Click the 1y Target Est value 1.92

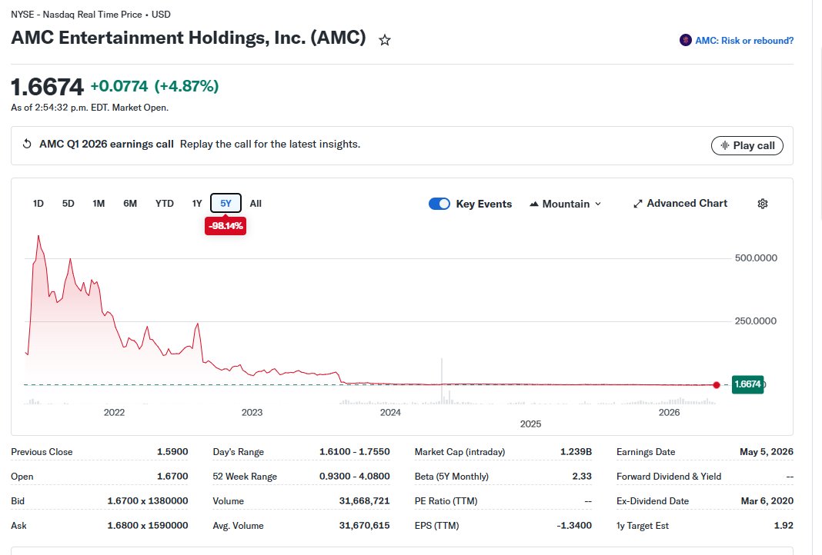click(784, 526)
